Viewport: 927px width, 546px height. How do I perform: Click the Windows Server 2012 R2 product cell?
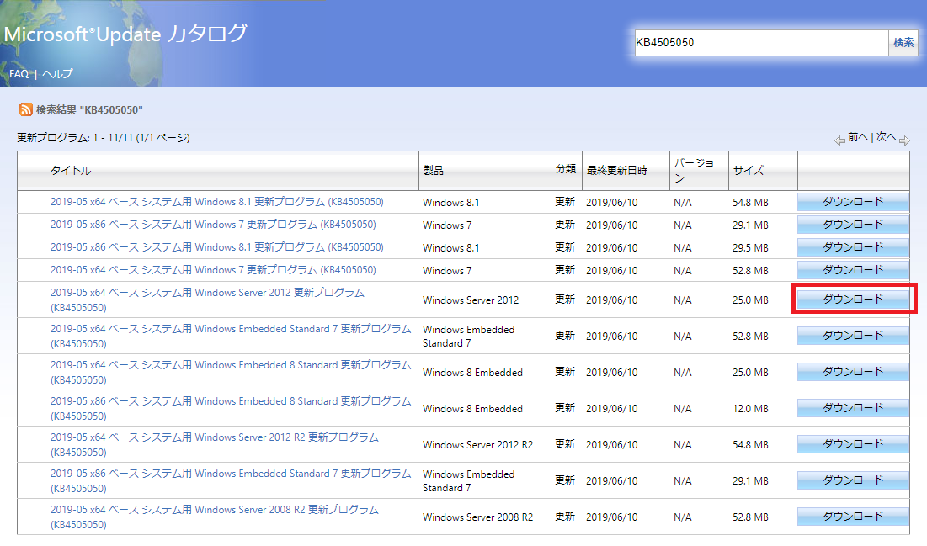pyautogui.click(x=477, y=445)
